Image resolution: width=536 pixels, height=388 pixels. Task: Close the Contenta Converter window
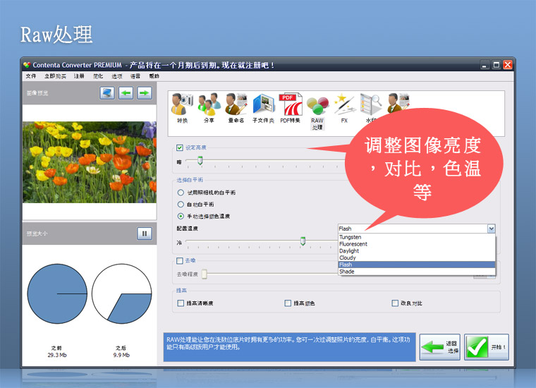click(508, 65)
